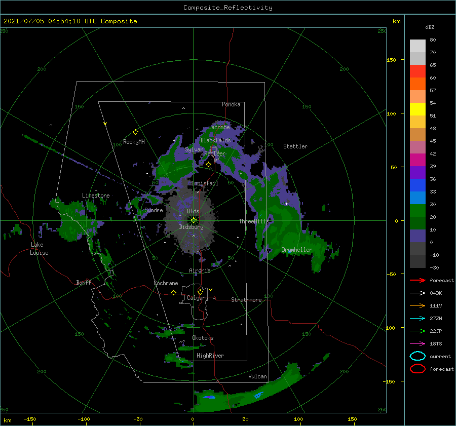Click the Lake Louise label

click(39, 249)
